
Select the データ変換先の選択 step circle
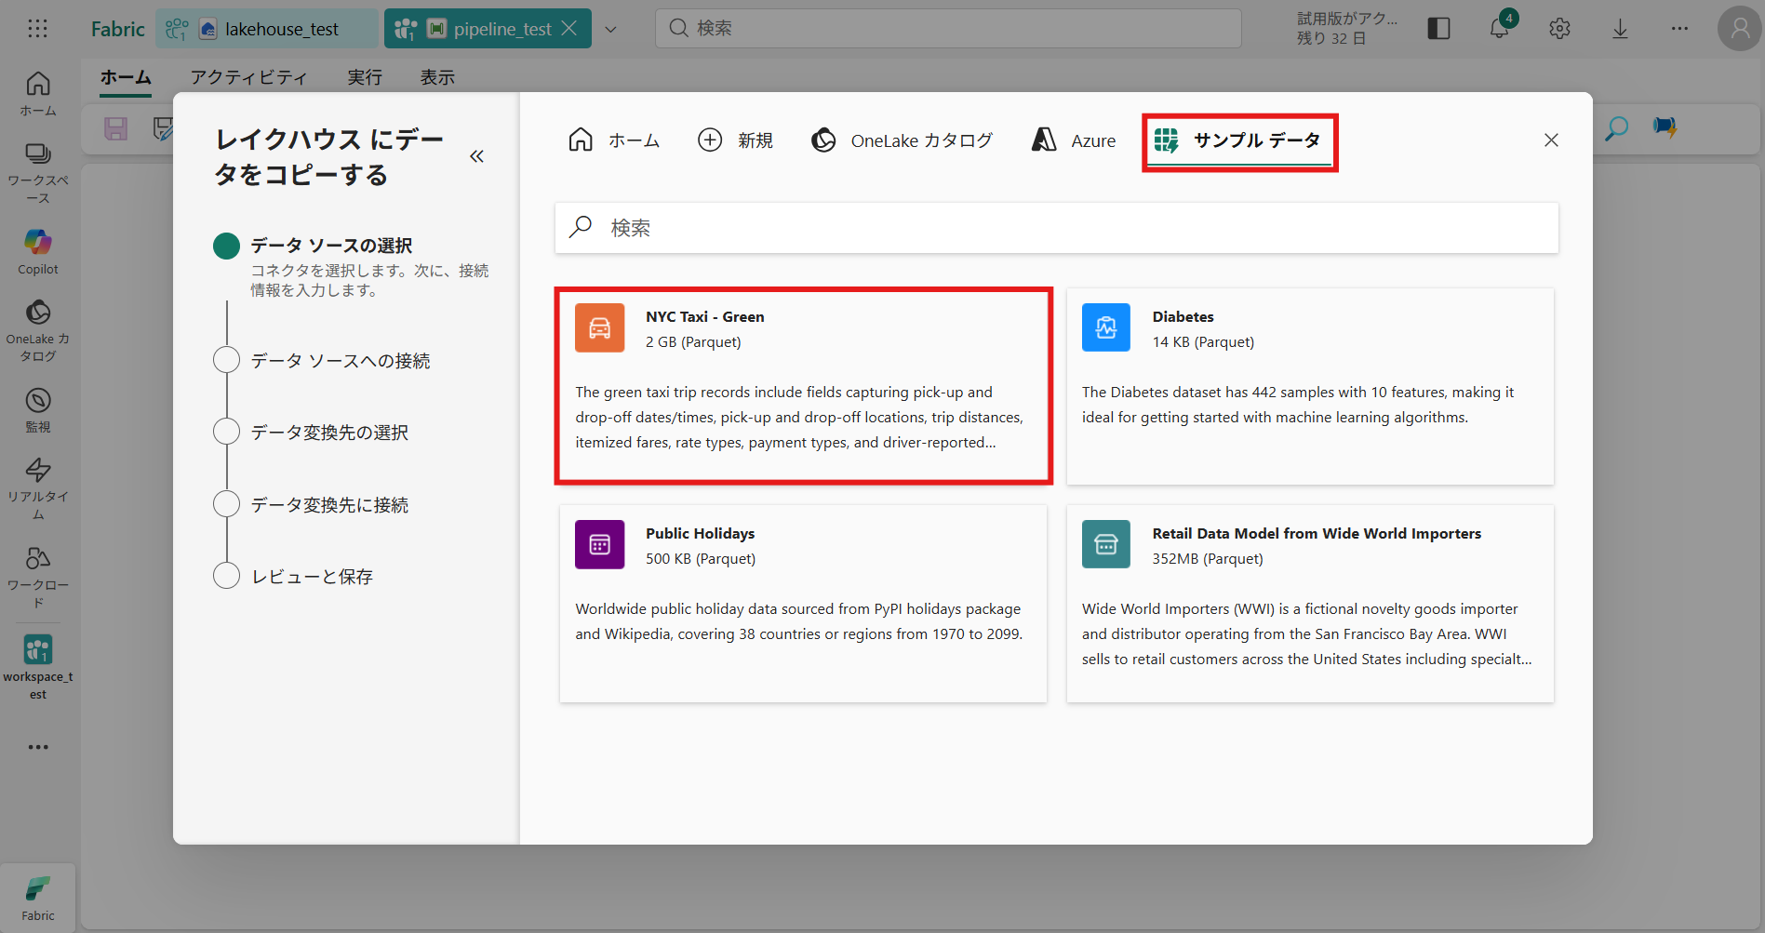226,432
